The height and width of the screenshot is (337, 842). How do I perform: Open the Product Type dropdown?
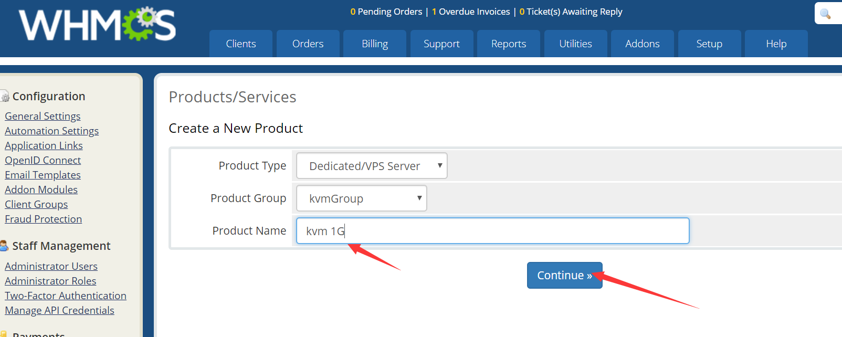tap(372, 166)
